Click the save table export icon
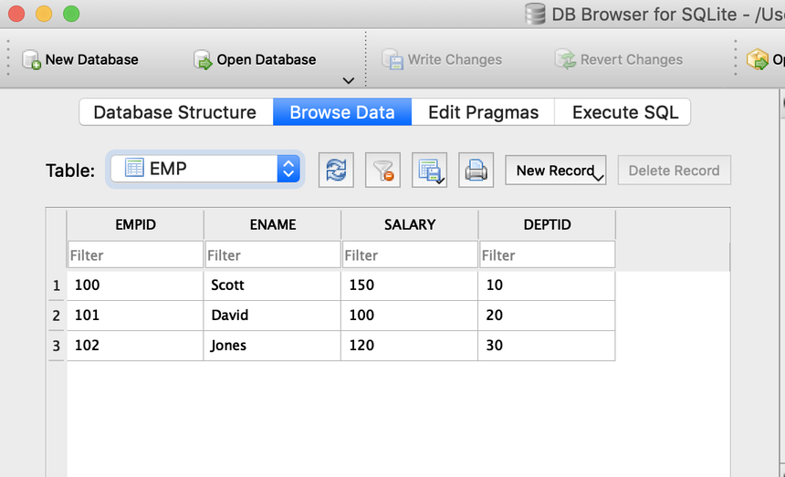This screenshot has width=785, height=477. point(429,170)
